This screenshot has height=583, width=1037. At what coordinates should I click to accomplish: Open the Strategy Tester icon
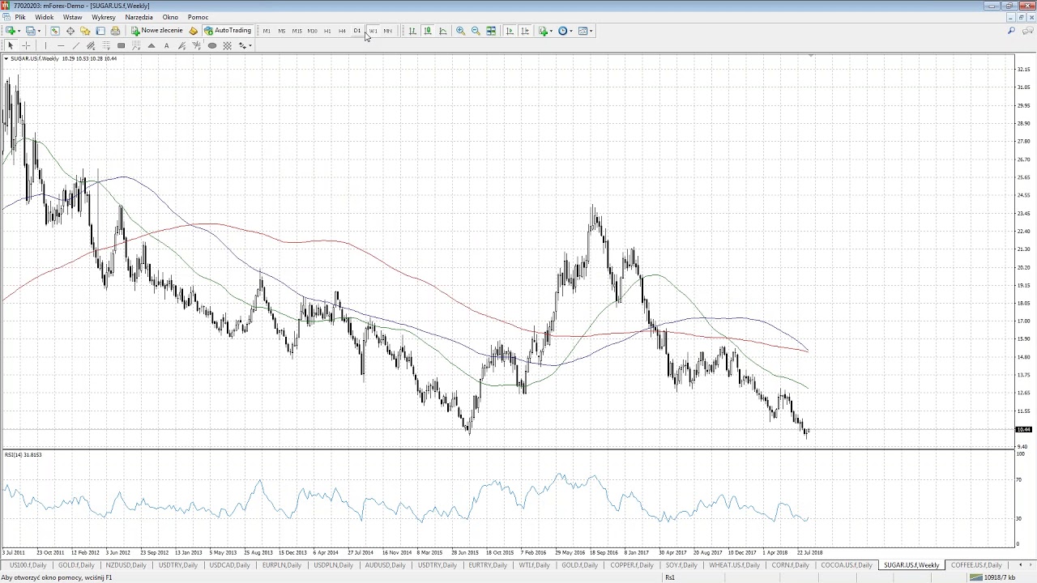coord(115,31)
